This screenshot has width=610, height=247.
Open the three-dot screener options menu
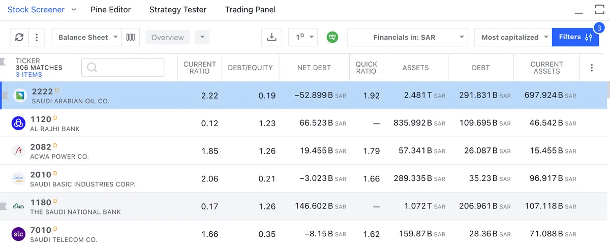(37, 37)
